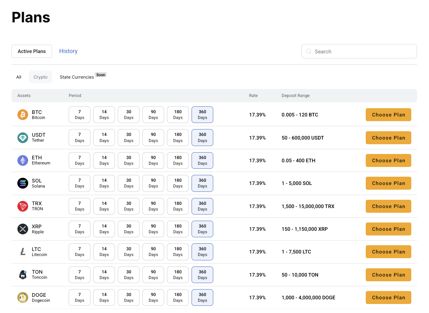
Task: Filter plans by Crypto
Action: tap(40, 77)
